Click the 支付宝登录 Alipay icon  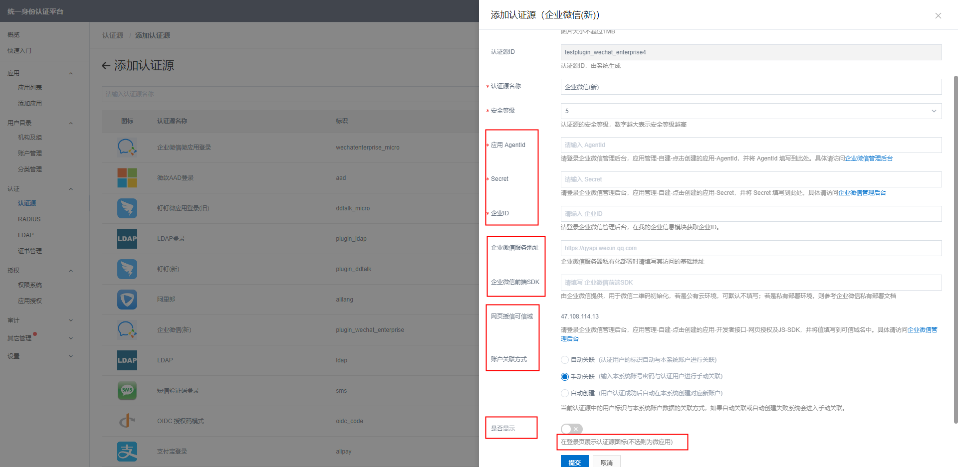click(127, 452)
